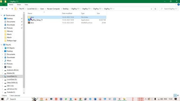Open Google Chrome from the taskbar
The image size is (180, 101).
point(80,99)
